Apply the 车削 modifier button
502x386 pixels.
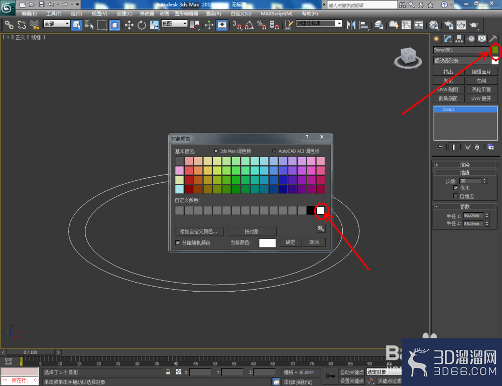[481, 81]
